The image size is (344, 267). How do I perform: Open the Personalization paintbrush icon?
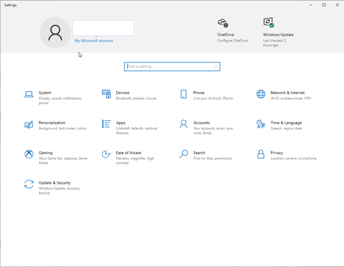coord(29,124)
